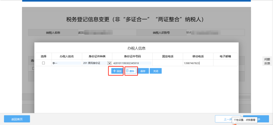Go back with the 上一步 button
Viewport: 273px width, 125px height.
[x=228, y=119]
